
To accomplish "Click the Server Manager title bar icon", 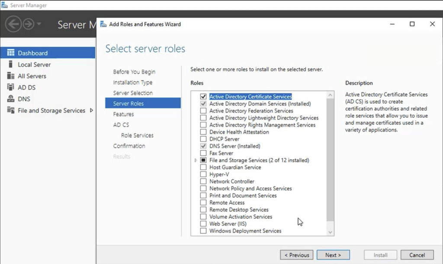I will (4, 5).
